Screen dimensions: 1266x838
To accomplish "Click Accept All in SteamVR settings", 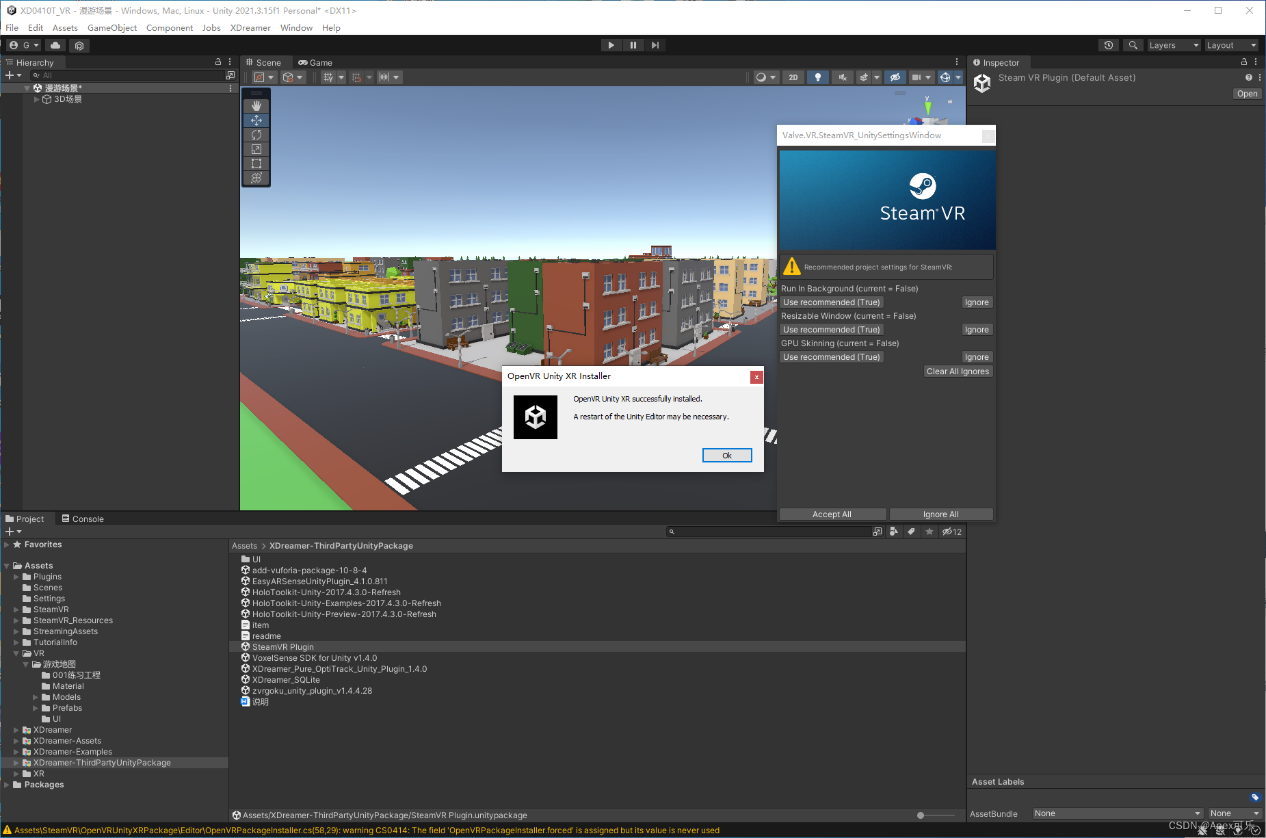I will tap(832, 514).
